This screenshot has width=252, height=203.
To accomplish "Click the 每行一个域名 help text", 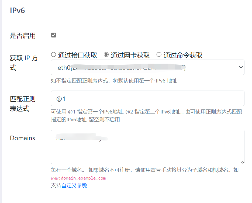I will (145, 170).
